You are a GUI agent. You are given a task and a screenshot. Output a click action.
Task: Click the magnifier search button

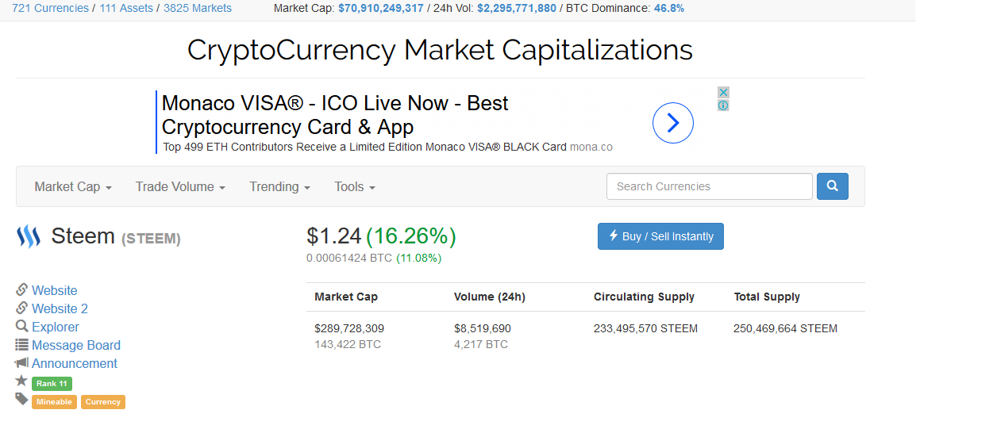coord(833,186)
